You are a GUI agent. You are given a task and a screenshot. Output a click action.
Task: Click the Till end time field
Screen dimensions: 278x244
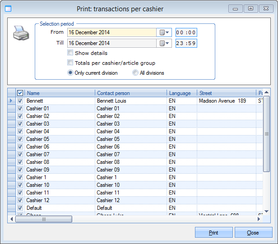pos(186,43)
